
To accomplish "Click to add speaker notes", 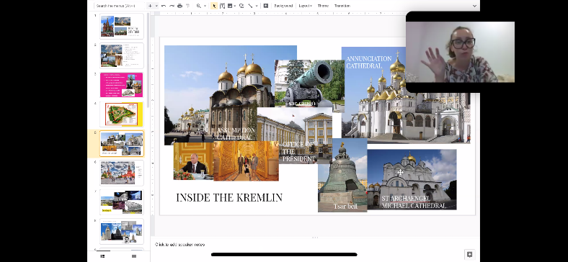I will [x=180, y=245].
